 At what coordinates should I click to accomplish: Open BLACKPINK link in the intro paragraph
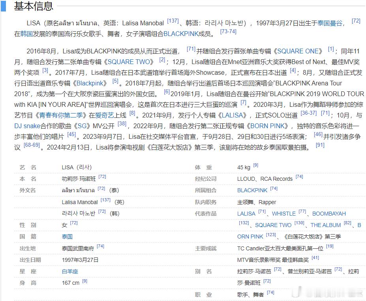click(x=181, y=34)
